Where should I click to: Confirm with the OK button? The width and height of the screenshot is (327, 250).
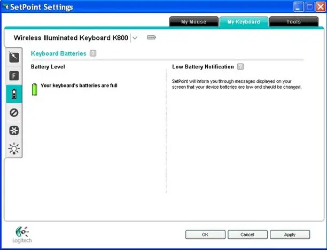click(x=205, y=235)
